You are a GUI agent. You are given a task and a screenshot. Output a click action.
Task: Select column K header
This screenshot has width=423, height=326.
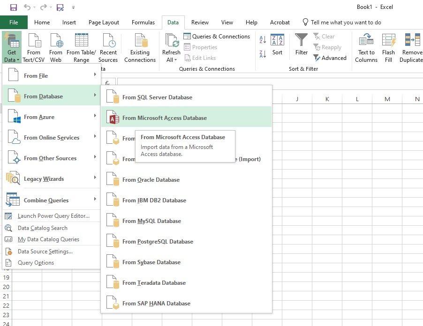(x=327, y=99)
